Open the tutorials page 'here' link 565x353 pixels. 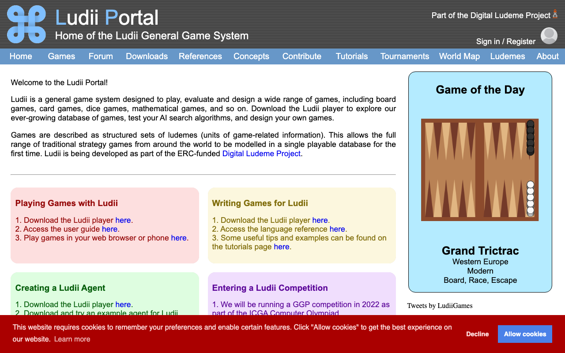(282, 247)
